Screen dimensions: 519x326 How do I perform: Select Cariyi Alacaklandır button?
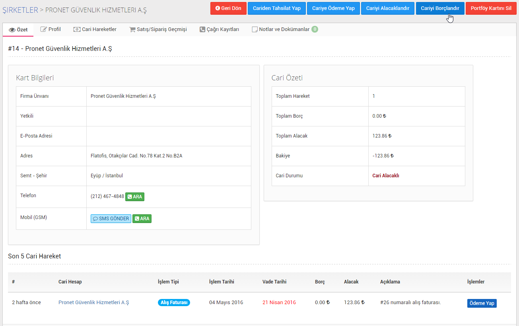tap(388, 8)
